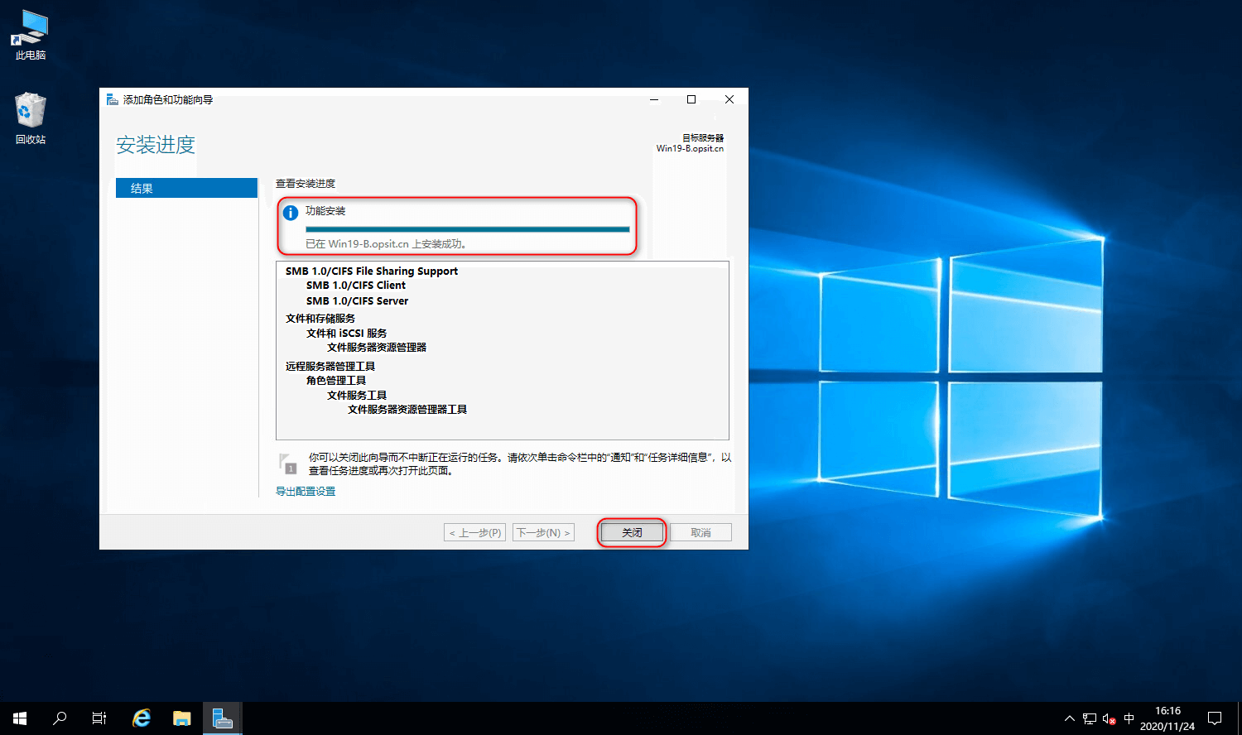The image size is (1242, 735).
Task: Click the muted volume tray icon
Action: tap(1110, 718)
